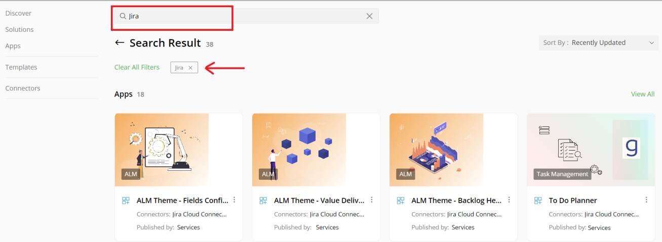Select Apps in the sidebar

click(13, 45)
